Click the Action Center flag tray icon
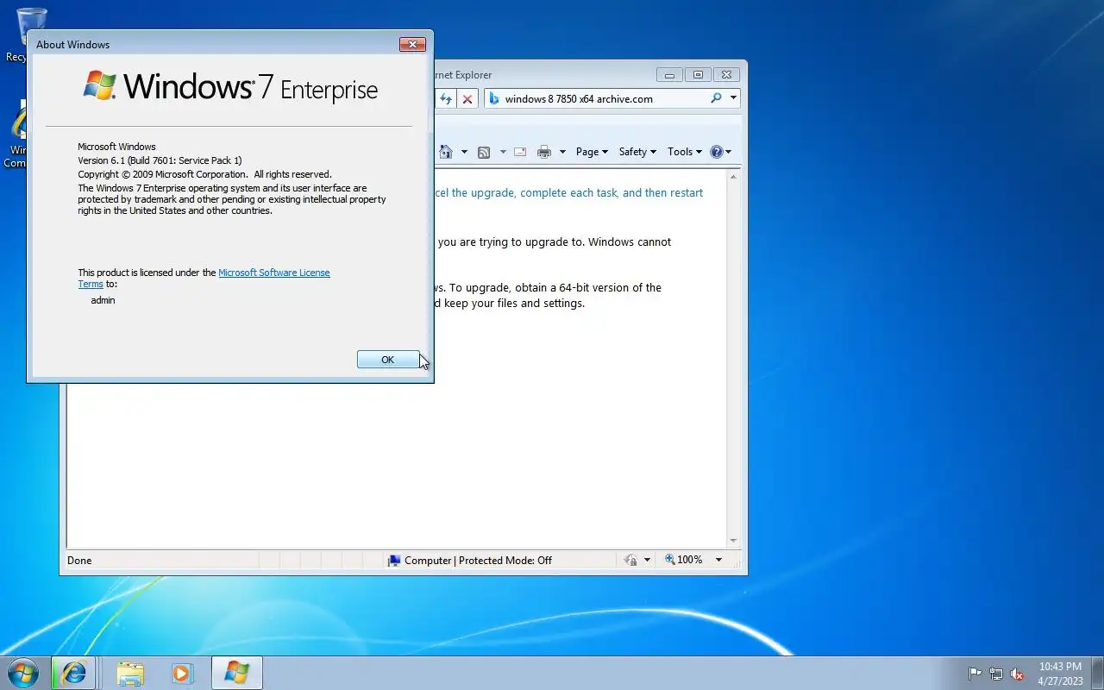This screenshot has height=690, width=1104. click(x=975, y=674)
